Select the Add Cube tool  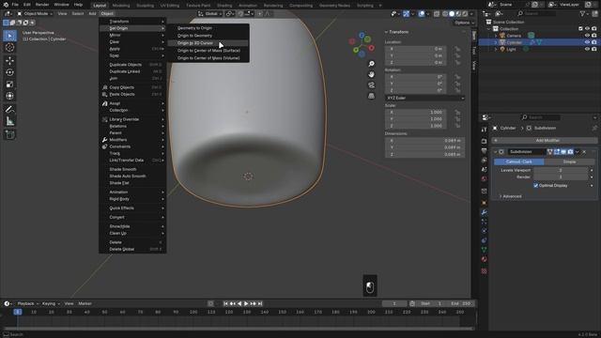(x=9, y=134)
